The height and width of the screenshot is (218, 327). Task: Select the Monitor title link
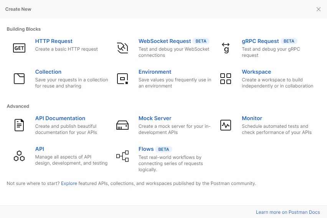252,118
